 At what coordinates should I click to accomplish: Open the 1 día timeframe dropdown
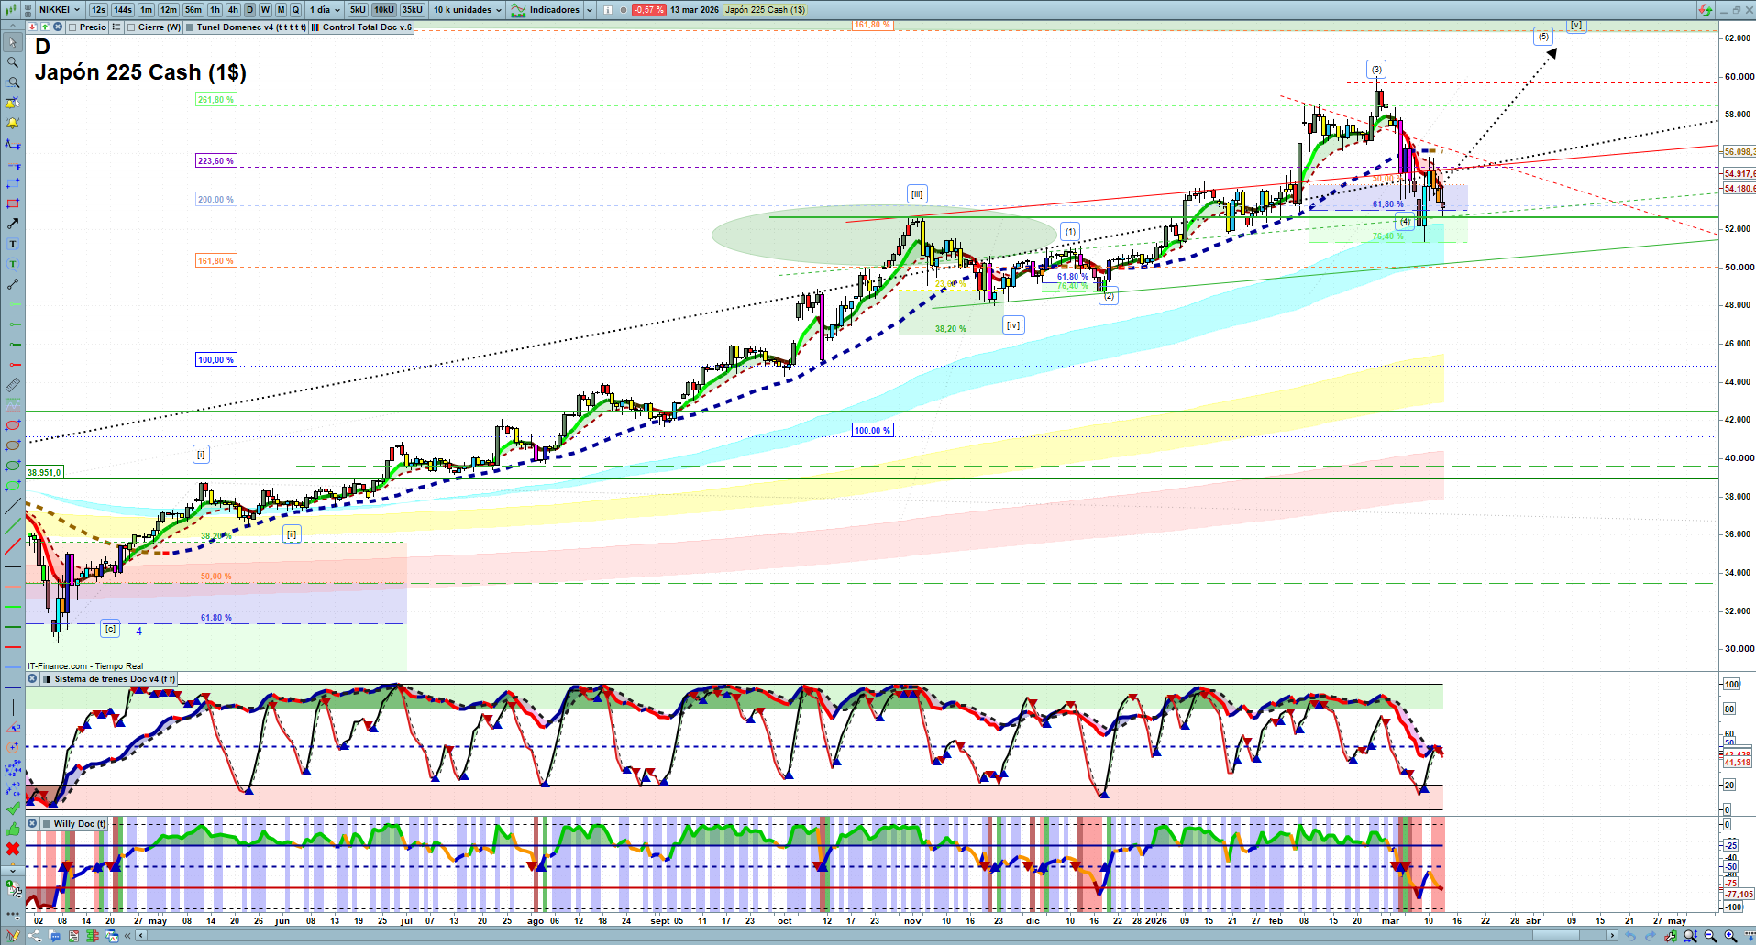(326, 10)
